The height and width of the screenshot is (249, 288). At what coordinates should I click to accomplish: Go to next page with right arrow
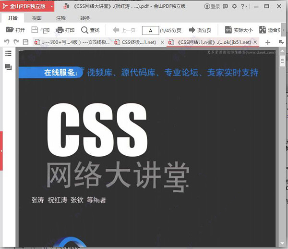[x=192, y=30]
